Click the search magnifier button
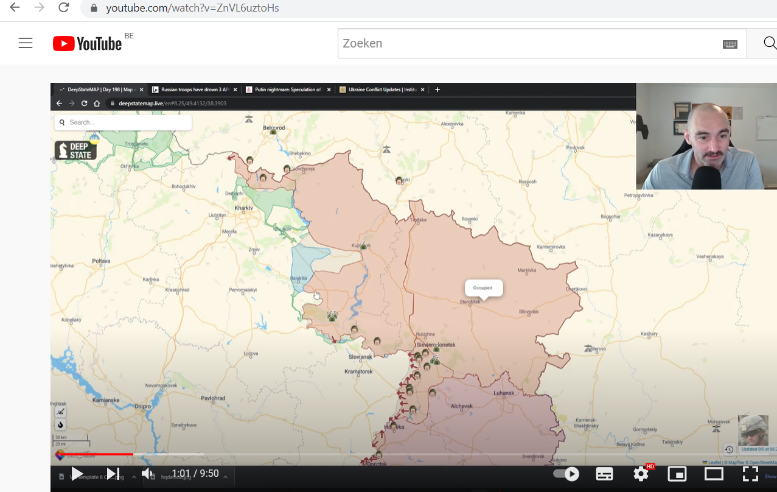This screenshot has height=492, width=777. (x=769, y=43)
